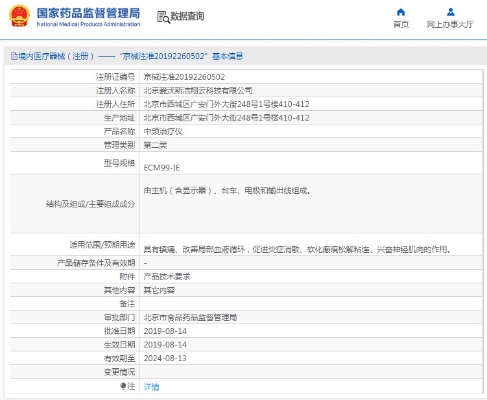
Task: Select management class value 第二类
Action: click(x=155, y=145)
